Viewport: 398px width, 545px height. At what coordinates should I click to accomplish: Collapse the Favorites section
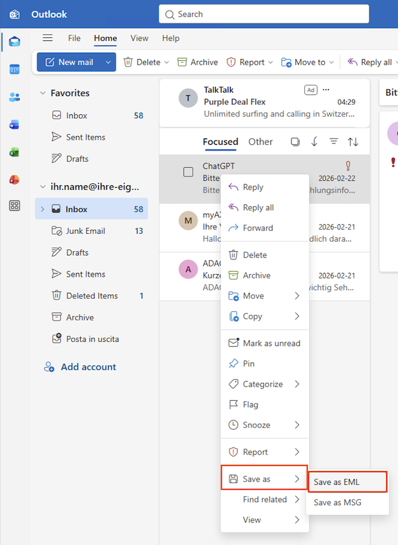click(43, 93)
